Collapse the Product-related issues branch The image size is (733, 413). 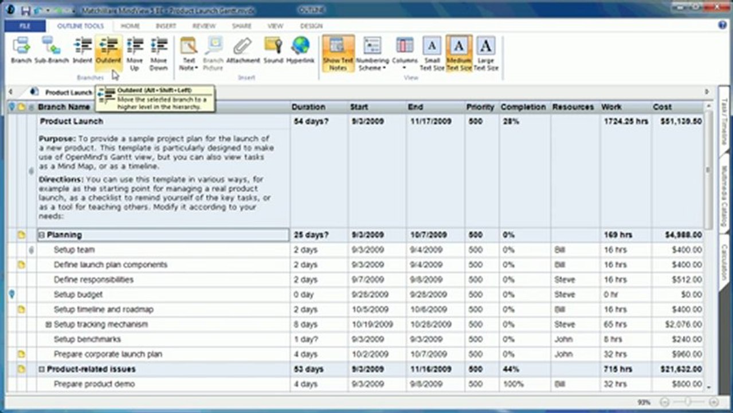tap(42, 369)
